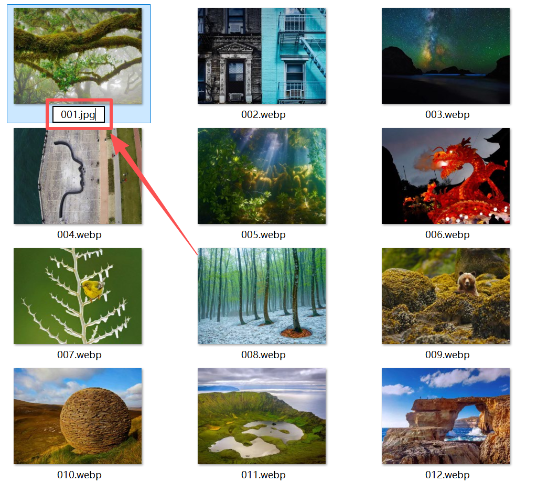Select the Milky Way night sky thumbnail

click(x=445, y=56)
